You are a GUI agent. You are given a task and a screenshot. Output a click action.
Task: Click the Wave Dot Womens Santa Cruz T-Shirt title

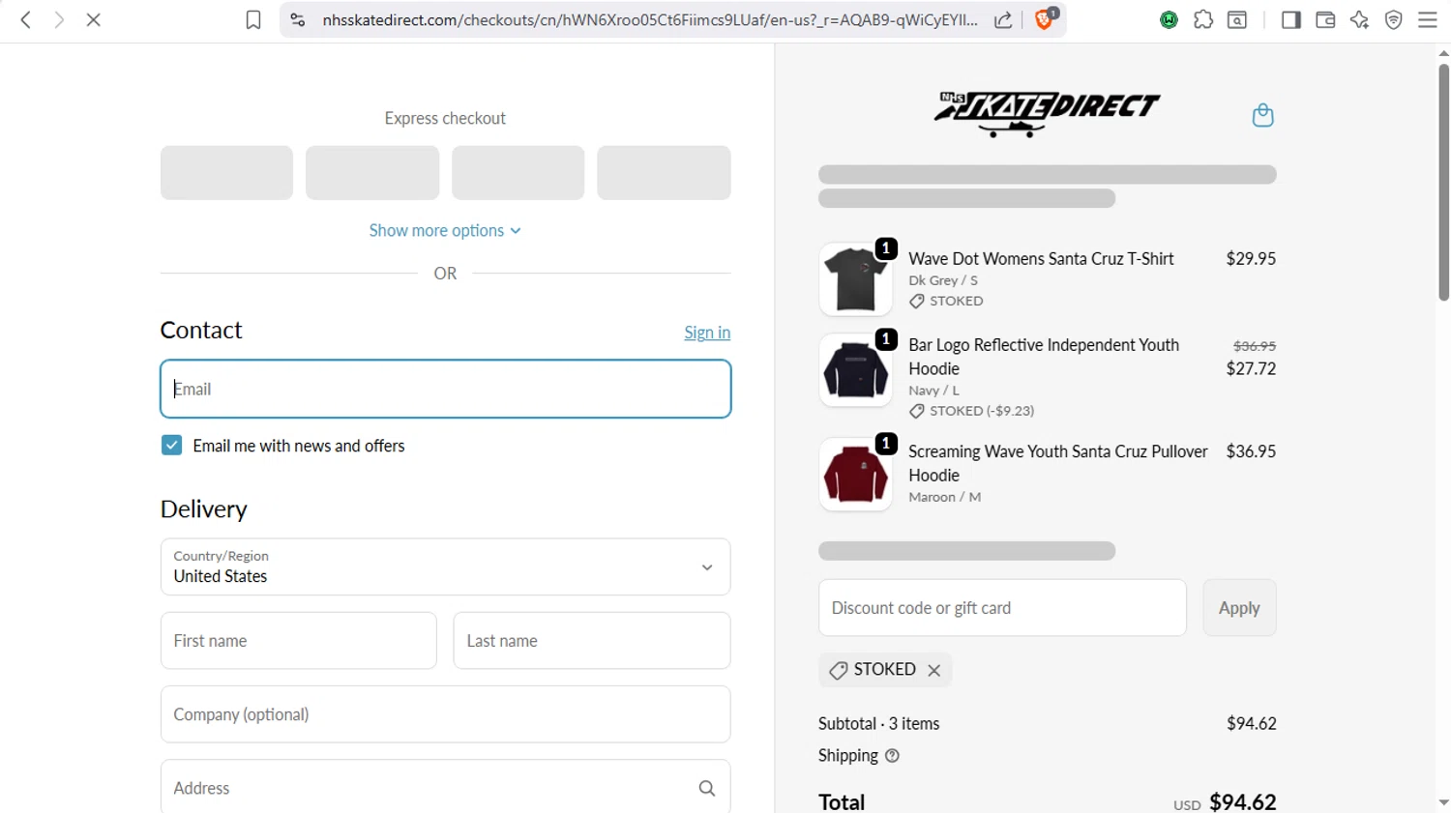(x=1041, y=259)
